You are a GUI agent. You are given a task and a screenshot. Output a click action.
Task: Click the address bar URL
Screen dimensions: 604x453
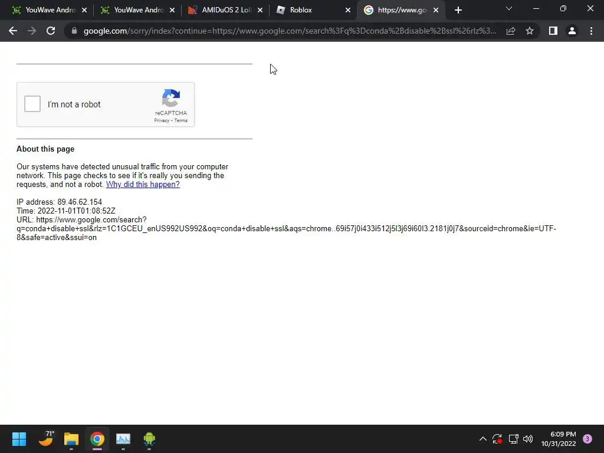click(290, 31)
